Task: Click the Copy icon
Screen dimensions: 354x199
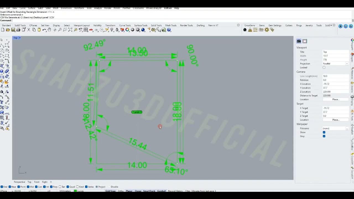Action: [x=34, y=30]
